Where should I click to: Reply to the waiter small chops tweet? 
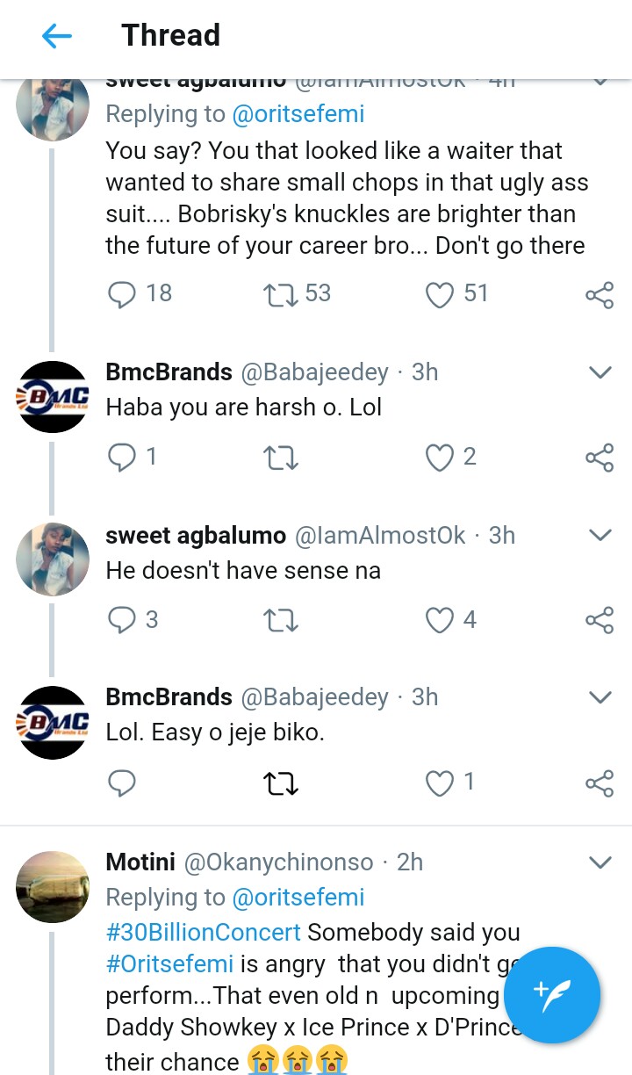(122, 294)
